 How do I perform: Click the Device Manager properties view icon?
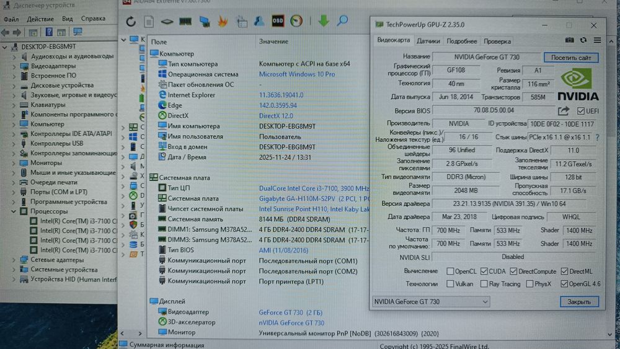click(33, 32)
